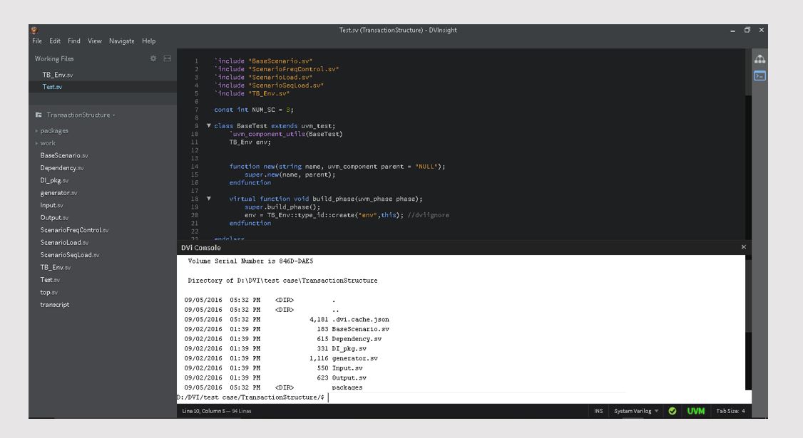Image resolution: width=803 pixels, height=438 pixels.
Task: Expand the packages folder
Action: coord(53,131)
